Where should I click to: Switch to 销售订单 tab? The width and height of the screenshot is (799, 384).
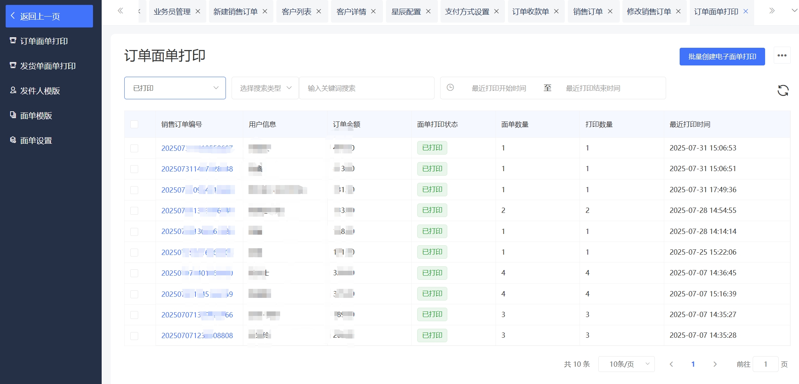pos(588,12)
